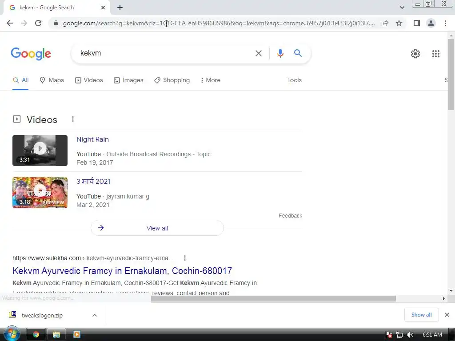Viewport: 455px width, 341px height.
Task: Expand tweakslogon.zip download options chevron
Action: tap(95, 315)
